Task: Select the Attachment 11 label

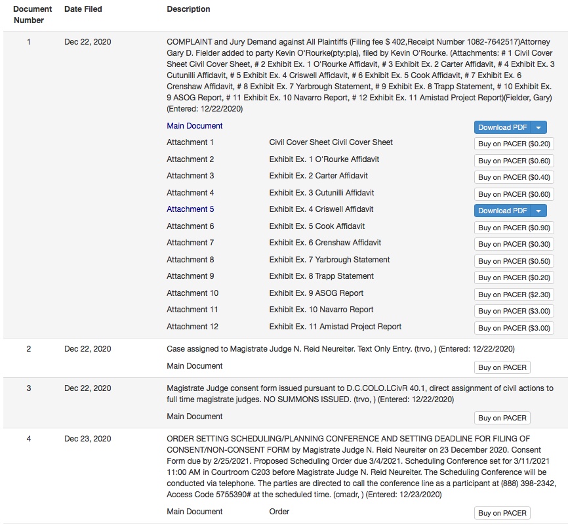Action: 192,310
